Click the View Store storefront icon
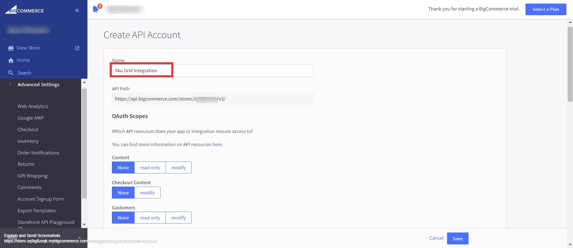Screen dimensions: 573x248 tap(11, 48)
